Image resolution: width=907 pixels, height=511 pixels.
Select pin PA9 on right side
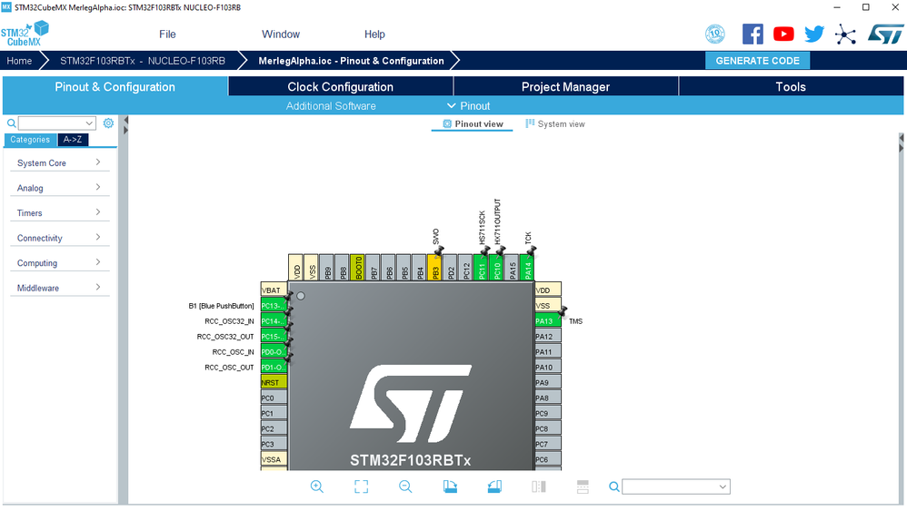pyautogui.click(x=548, y=382)
